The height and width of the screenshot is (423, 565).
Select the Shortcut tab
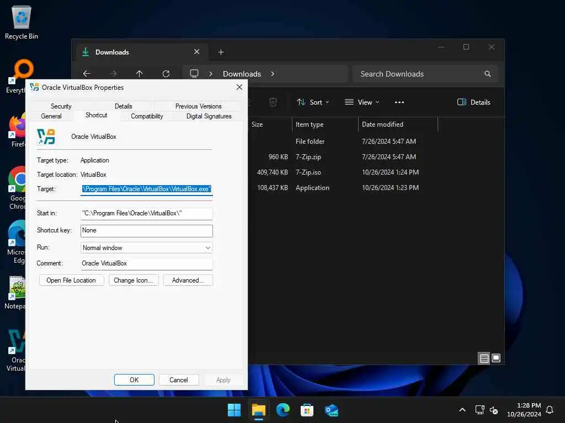coord(96,115)
